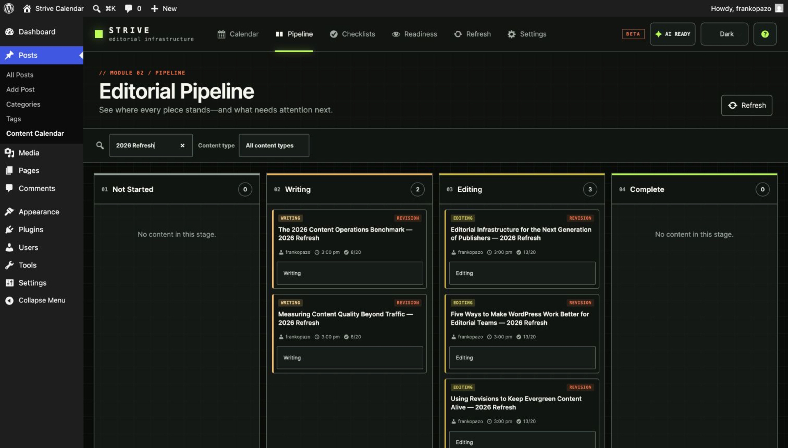The height and width of the screenshot is (448, 788).
Task: Open Measuring Content Quality Beyond Traffic post
Action: (x=346, y=318)
